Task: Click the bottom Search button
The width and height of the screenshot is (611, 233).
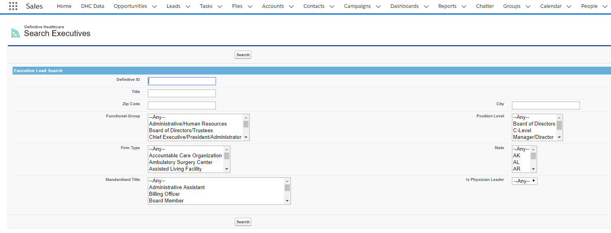Action: [x=243, y=222]
